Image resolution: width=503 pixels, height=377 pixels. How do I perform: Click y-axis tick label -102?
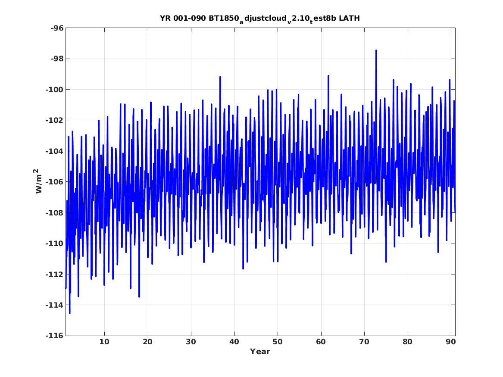(x=55, y=120)
